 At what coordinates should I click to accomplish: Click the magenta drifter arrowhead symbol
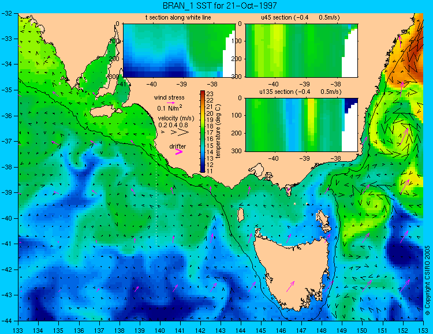pyautogui.click(x=179, y=151)
